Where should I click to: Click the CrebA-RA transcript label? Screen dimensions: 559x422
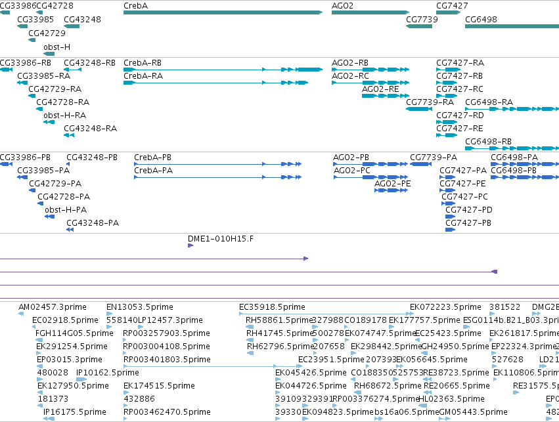(143, 76)
